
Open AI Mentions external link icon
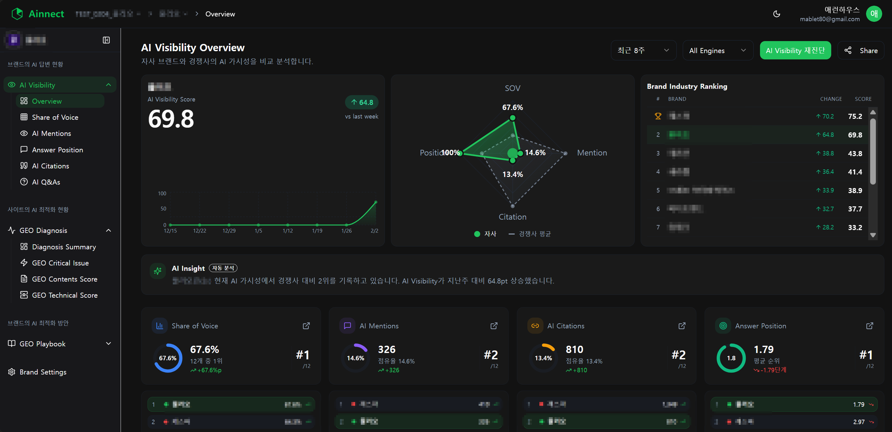493,326
